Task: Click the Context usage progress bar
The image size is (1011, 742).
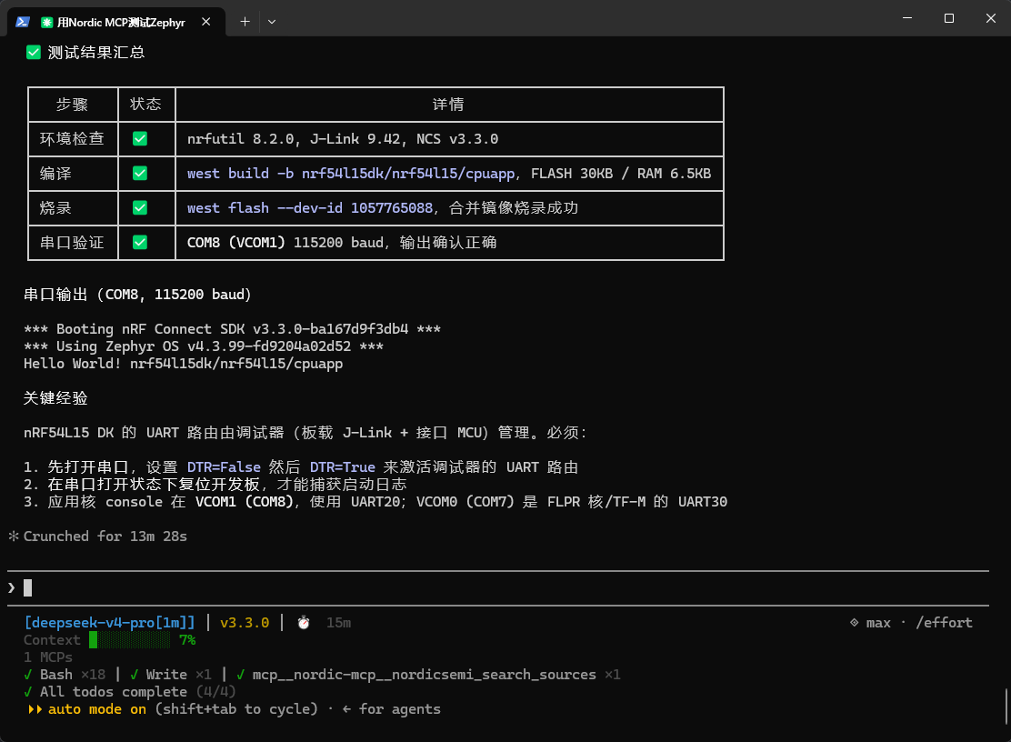Action: [x=130, y=640]
